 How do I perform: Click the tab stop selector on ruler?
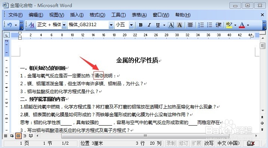(7, 35)
